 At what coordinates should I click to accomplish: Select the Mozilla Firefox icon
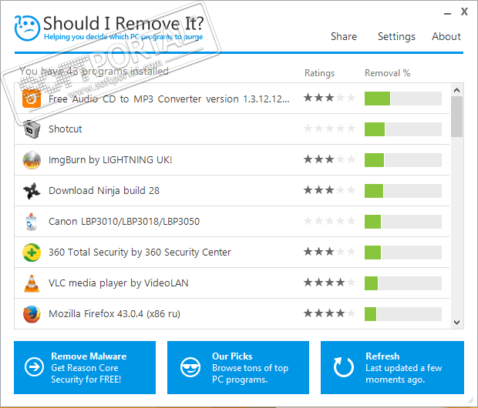coord(32,313)
